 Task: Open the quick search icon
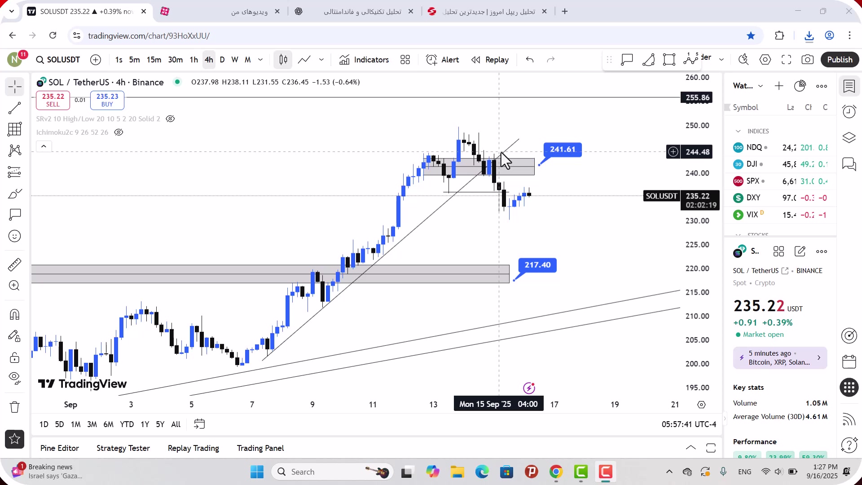[x=744, y=59]
